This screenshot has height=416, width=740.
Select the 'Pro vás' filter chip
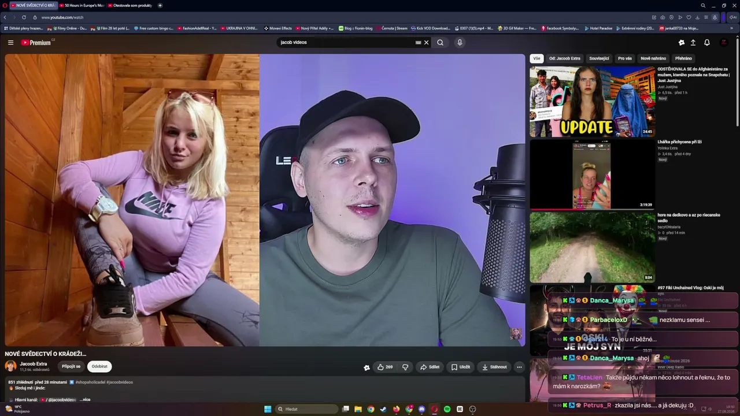pyautogui.click(x=625, y=58)
